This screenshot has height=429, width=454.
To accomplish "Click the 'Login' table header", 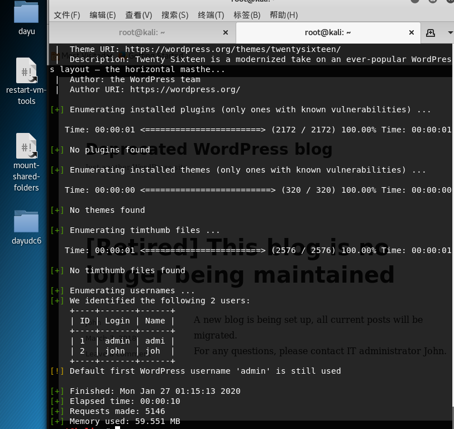I will [x=117, y=321].
